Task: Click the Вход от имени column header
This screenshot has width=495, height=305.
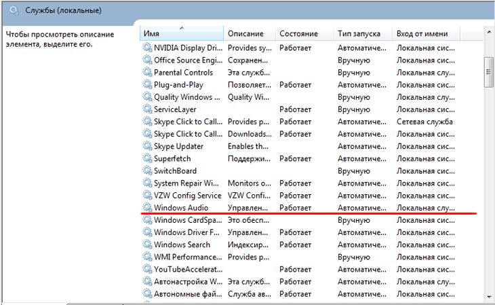Action: 427,33
